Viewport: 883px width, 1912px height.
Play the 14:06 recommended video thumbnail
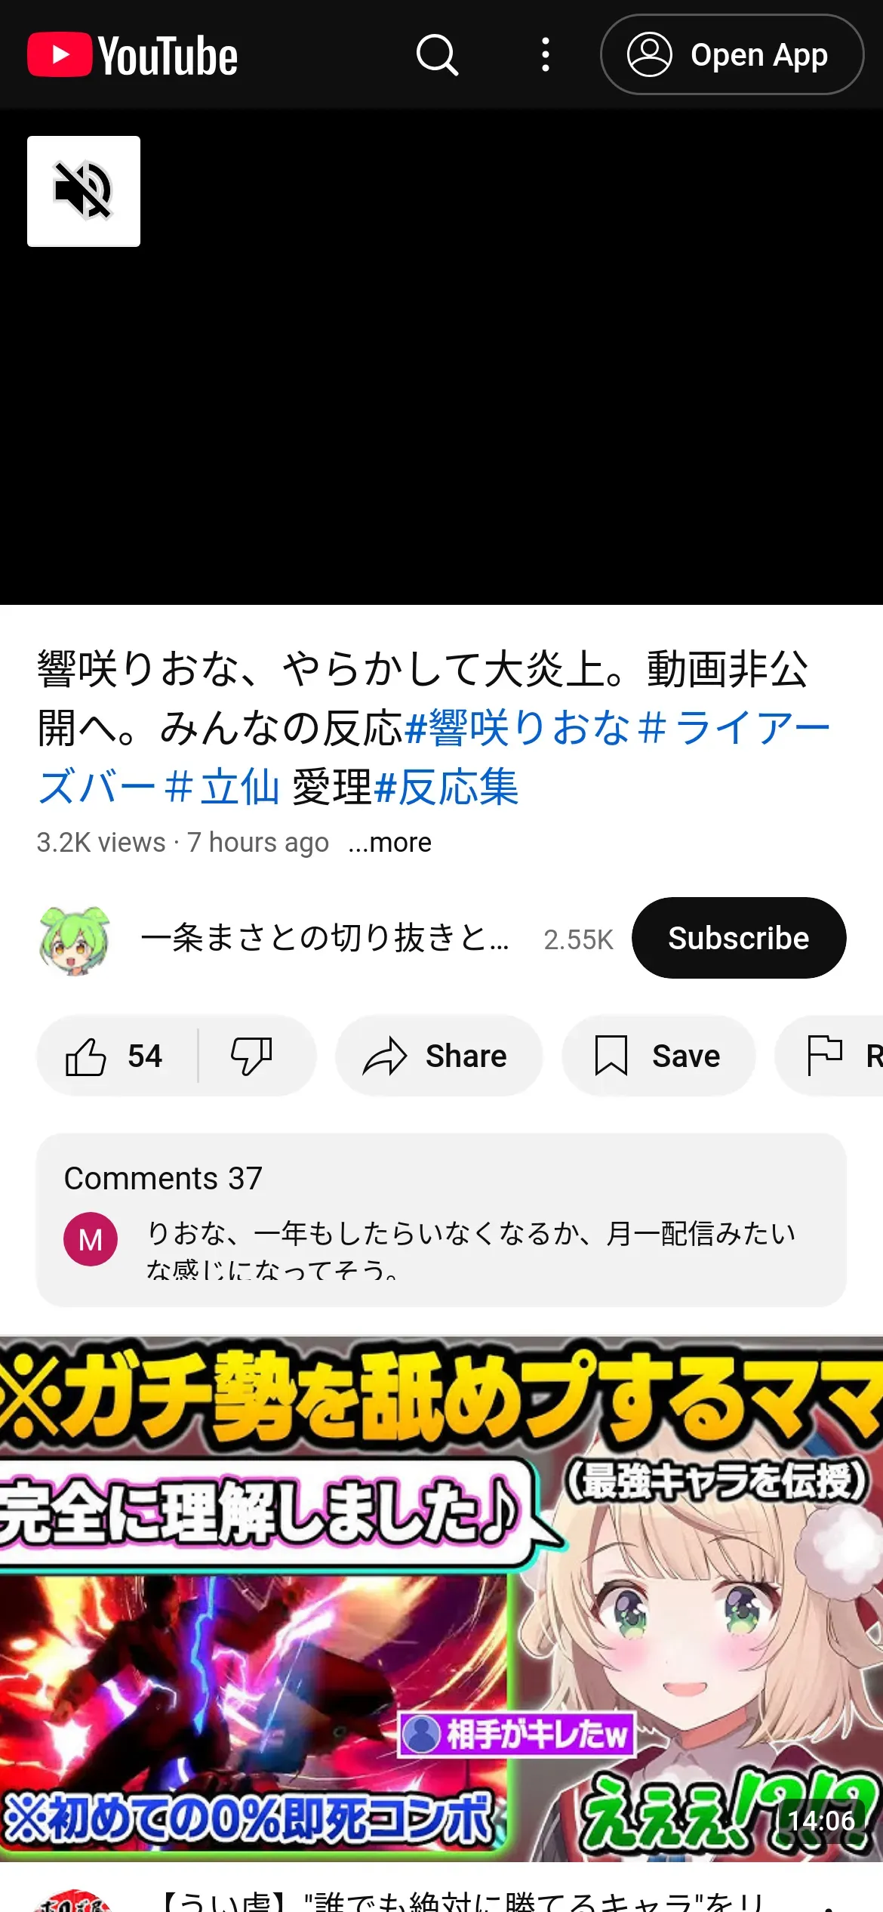pos(441,1599)
